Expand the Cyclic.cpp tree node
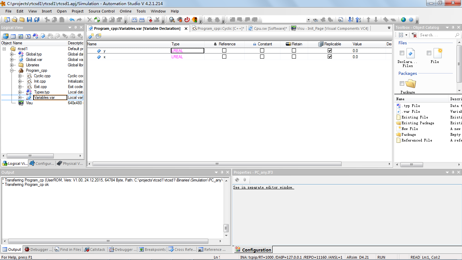This screenshot has height=260, width=462. 20,76
